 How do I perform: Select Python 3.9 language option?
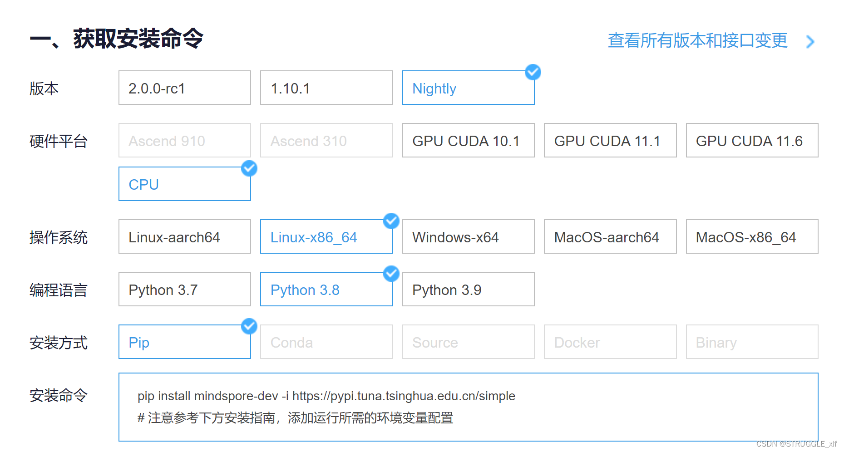(468, 289)
